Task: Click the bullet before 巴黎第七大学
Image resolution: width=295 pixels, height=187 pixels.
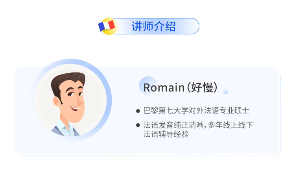Action: [138, 111]
